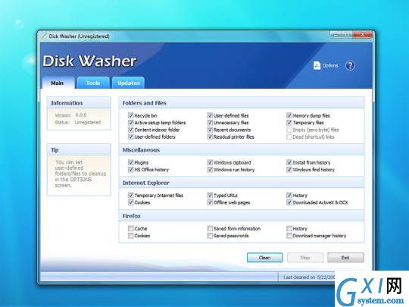Toggle User-defined files checkbox
This screenshot has width=409, height=307.
pyautogui.click(x=210, y=115)
